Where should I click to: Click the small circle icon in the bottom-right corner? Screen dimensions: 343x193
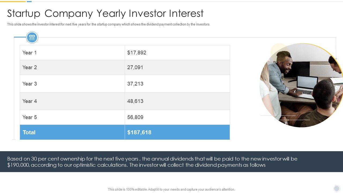coord(337,188)
